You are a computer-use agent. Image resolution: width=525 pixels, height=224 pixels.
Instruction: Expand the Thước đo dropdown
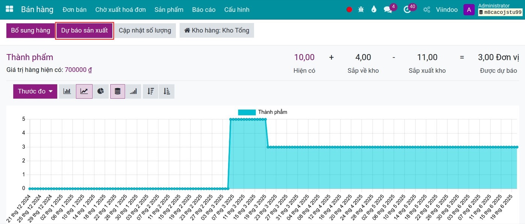point(35,91)
